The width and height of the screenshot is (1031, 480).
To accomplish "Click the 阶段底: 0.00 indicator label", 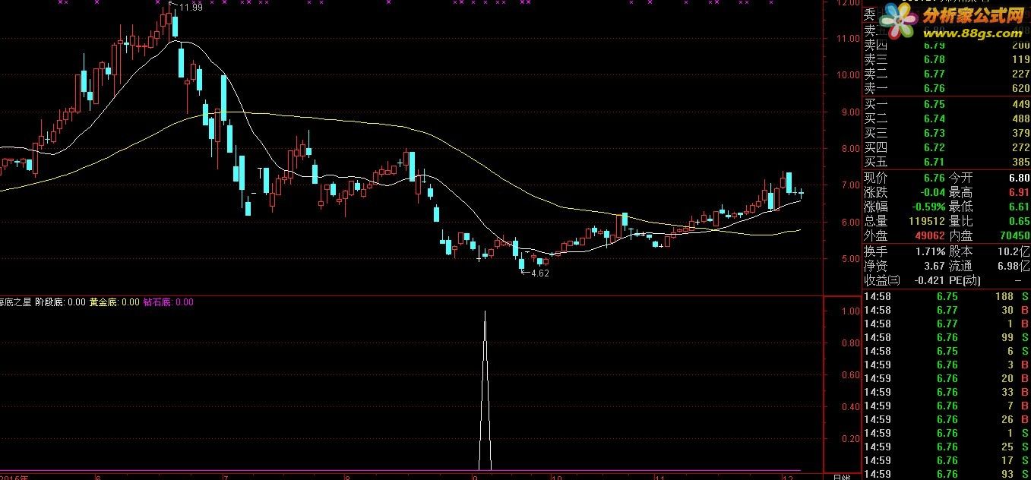I will pyautogui.click(x=60, y=302).
